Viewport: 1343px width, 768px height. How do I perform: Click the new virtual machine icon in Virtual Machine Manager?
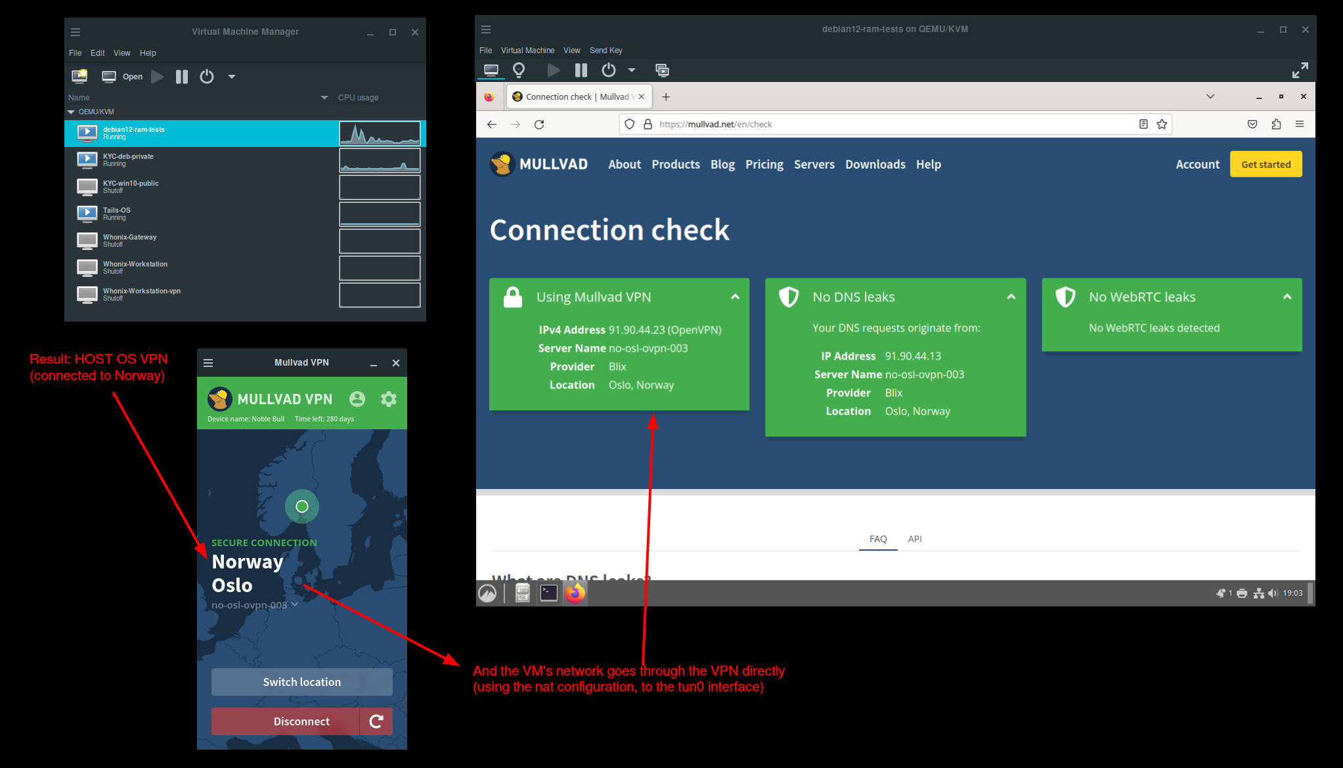[79, 77]
